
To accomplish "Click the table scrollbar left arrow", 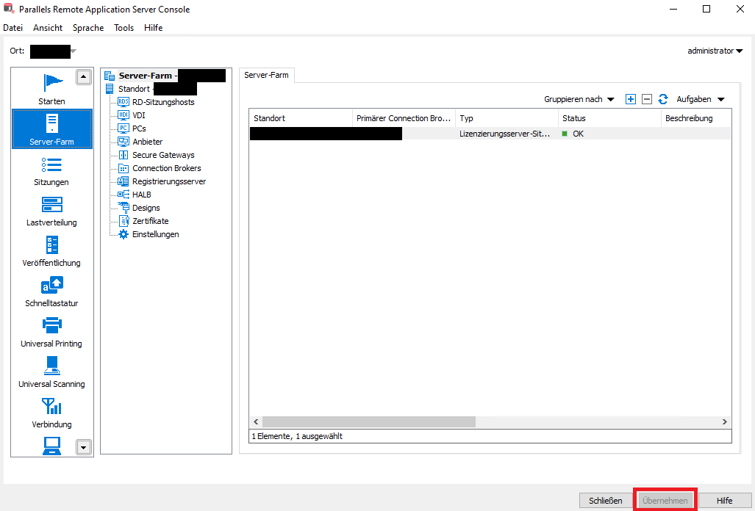I will click(x=256, y=421).
